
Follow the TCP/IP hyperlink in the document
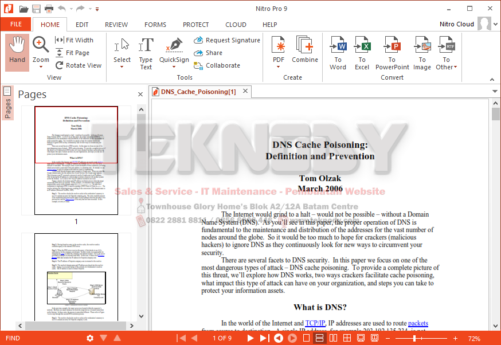[x=315, y=323]
